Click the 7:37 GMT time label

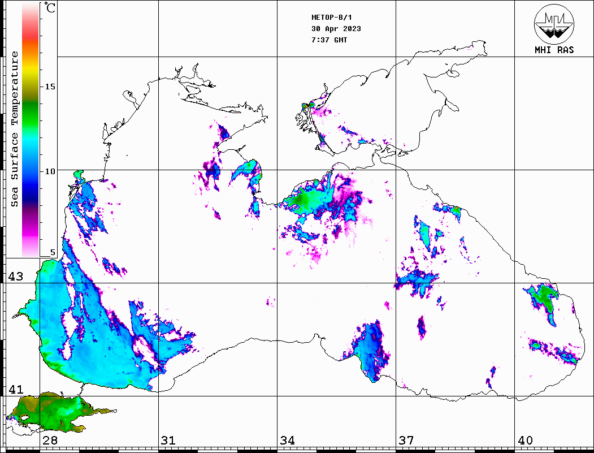click(329, 40)
